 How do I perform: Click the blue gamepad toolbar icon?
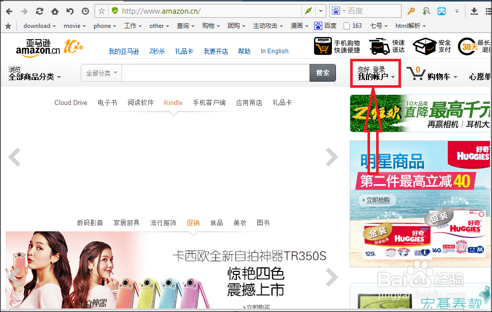[x=442, y=11]
